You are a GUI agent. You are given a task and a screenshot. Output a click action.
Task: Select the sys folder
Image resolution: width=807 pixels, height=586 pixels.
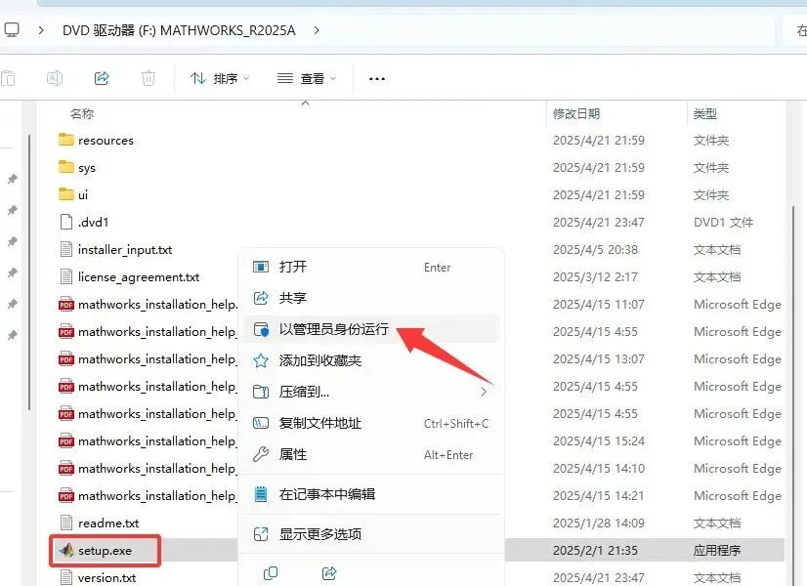pos(76,167)
